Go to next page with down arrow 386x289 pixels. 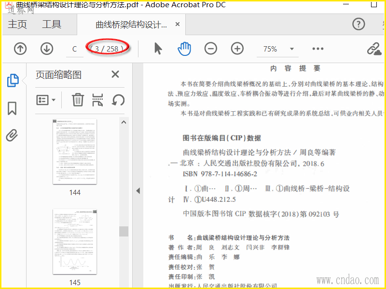(x=47, y=49)
